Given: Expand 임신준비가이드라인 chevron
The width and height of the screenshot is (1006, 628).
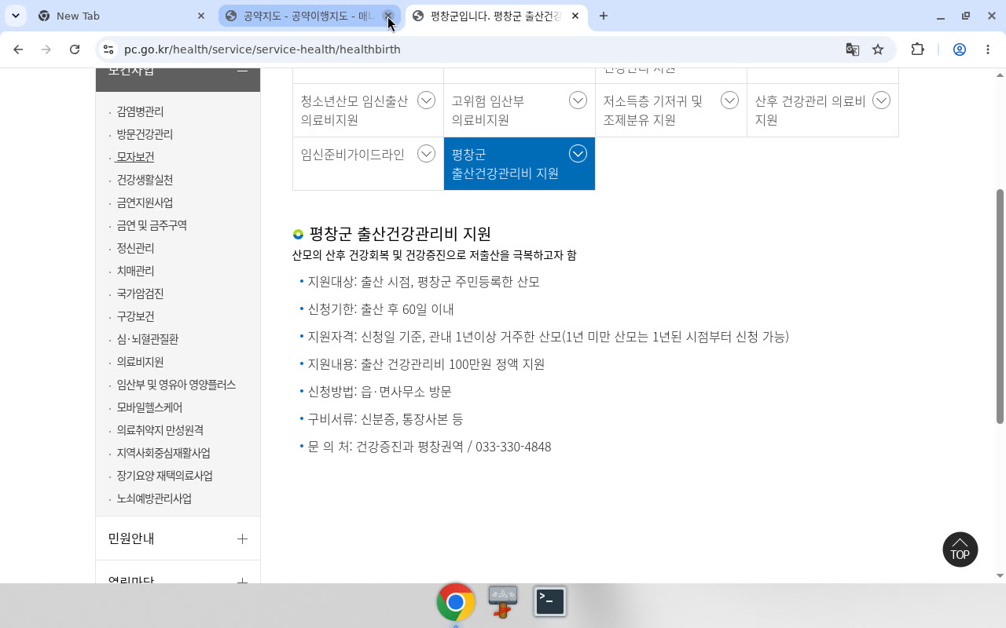Looking at the screenshot, I should [x=426, y=154].
